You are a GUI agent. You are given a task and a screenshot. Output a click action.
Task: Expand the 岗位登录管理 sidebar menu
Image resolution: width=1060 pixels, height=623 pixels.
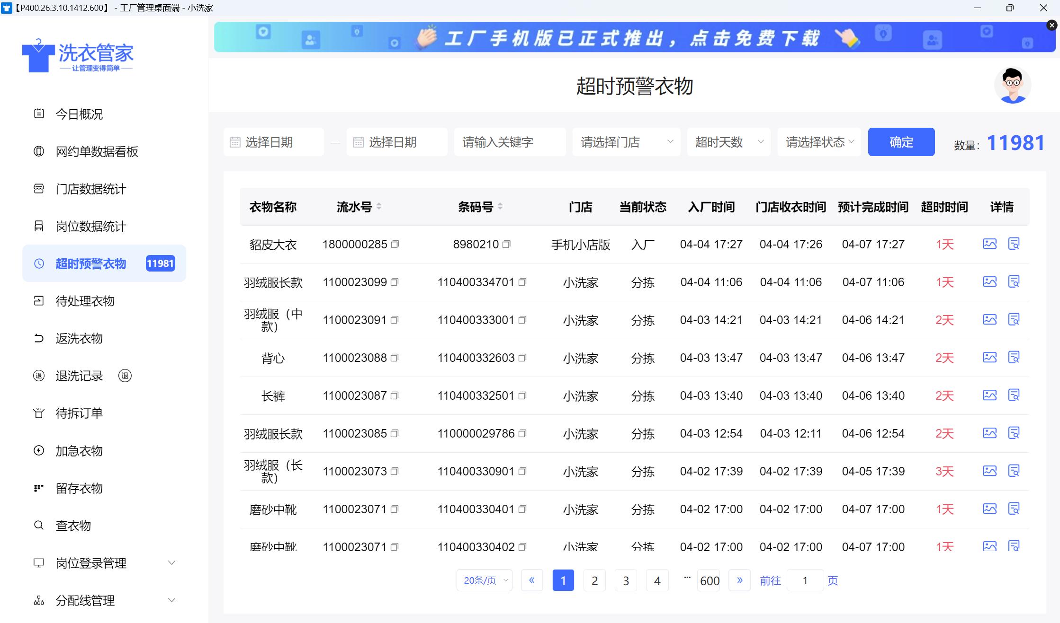pos(104,563)
